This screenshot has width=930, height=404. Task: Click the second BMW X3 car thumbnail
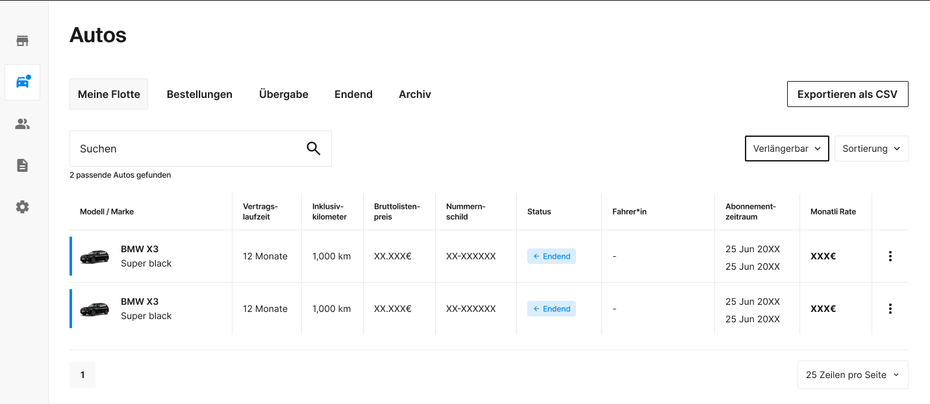click(x=95, y=309)
